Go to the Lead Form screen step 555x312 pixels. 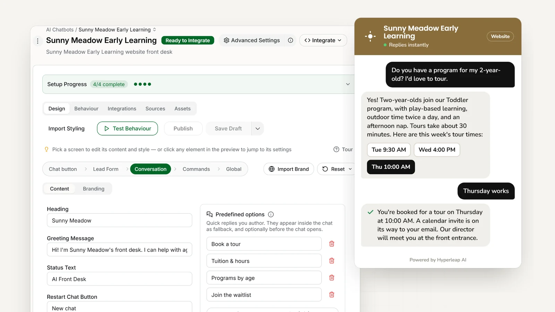coord(106,169)
